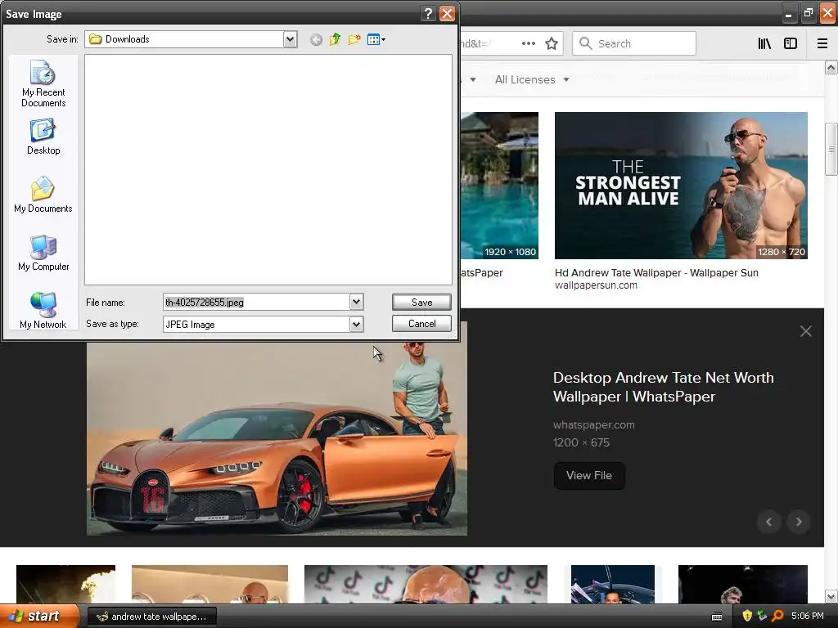Click the Help question mark in Save dialog

(x=428, y=13)
